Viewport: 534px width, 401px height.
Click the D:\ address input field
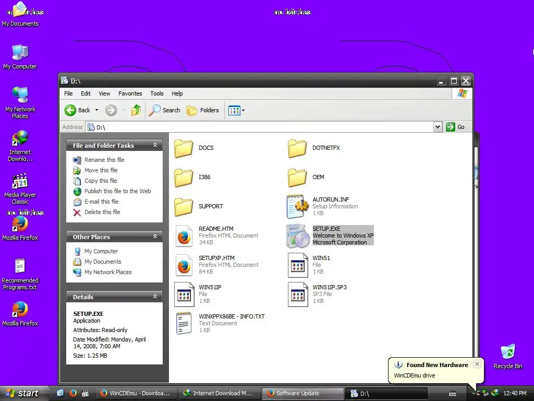point(260,127)
